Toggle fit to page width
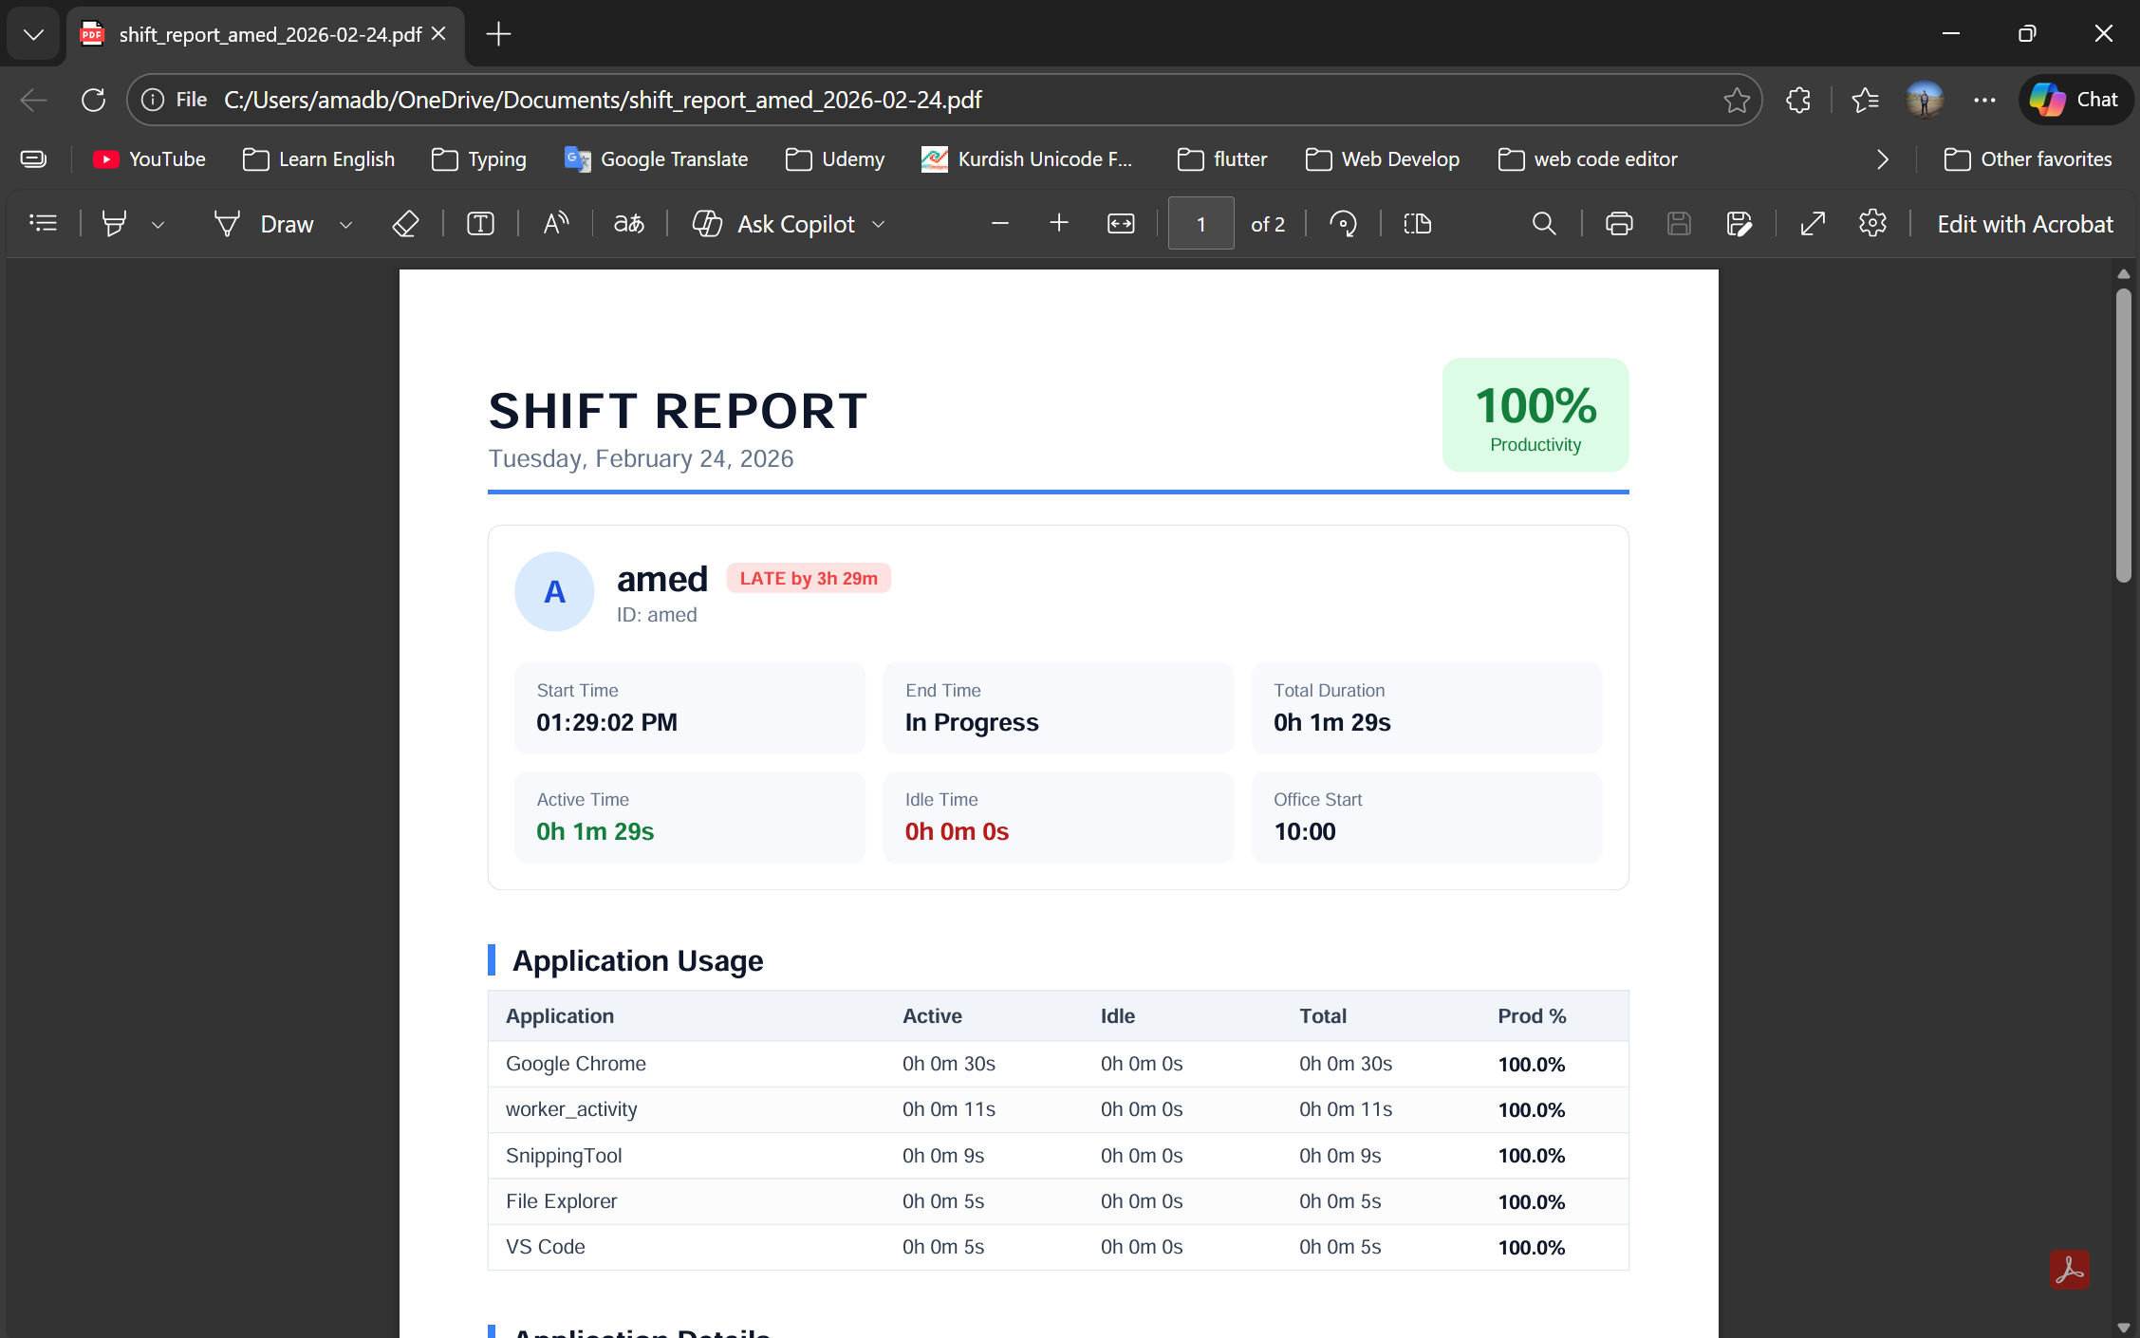The width and height of the screenshot is (2140, 1338). click(1121, 223)
